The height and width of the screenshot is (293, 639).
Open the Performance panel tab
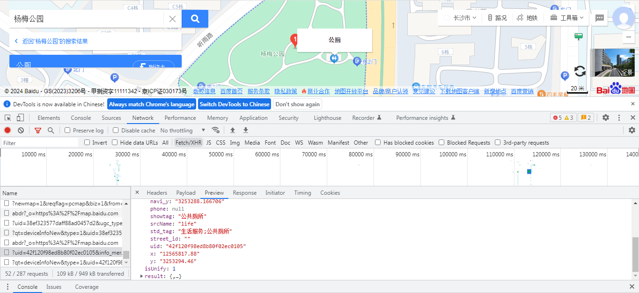point(180,118)
